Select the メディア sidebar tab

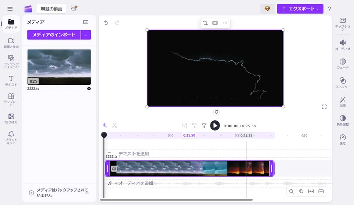pos(11,24)
